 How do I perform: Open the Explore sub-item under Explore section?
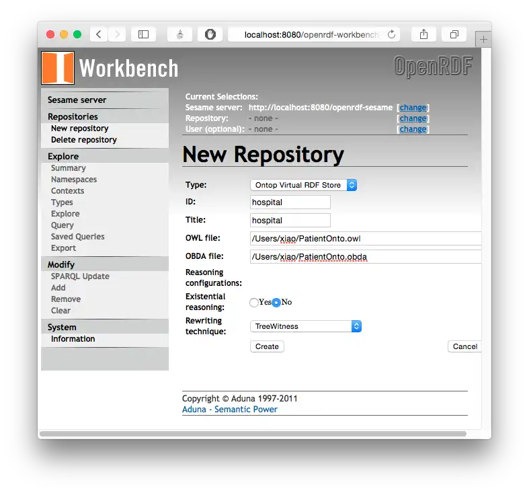pyautogui.click(x=65, y=214)
